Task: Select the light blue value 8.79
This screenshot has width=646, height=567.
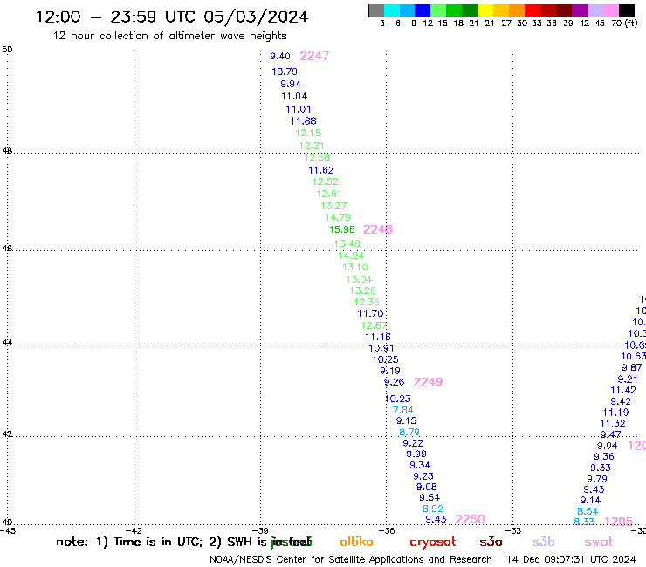Action: click(409, 433)
